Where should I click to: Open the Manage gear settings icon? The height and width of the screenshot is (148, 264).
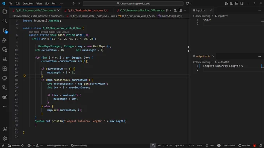point(5,138)
